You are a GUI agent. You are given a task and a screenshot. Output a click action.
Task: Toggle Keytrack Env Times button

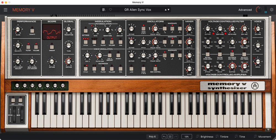(232, 54)
